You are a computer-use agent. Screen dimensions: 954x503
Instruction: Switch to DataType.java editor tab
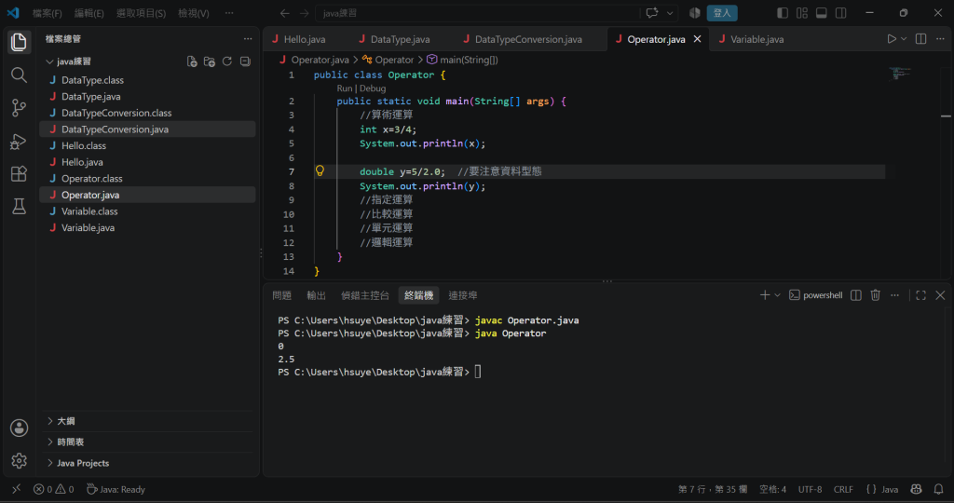tap(400, 39)
